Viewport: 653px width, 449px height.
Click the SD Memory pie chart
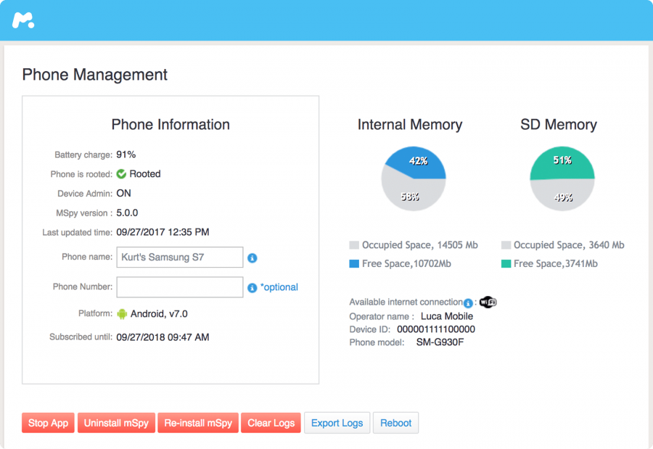point(562,178)
